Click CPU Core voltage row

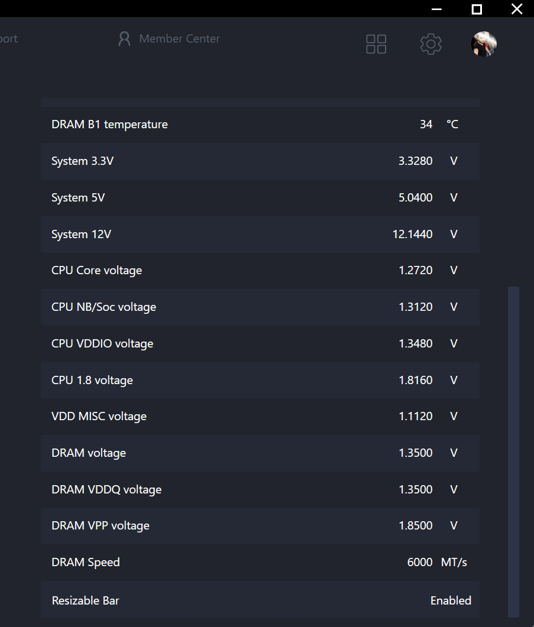(x=260, y=270)
